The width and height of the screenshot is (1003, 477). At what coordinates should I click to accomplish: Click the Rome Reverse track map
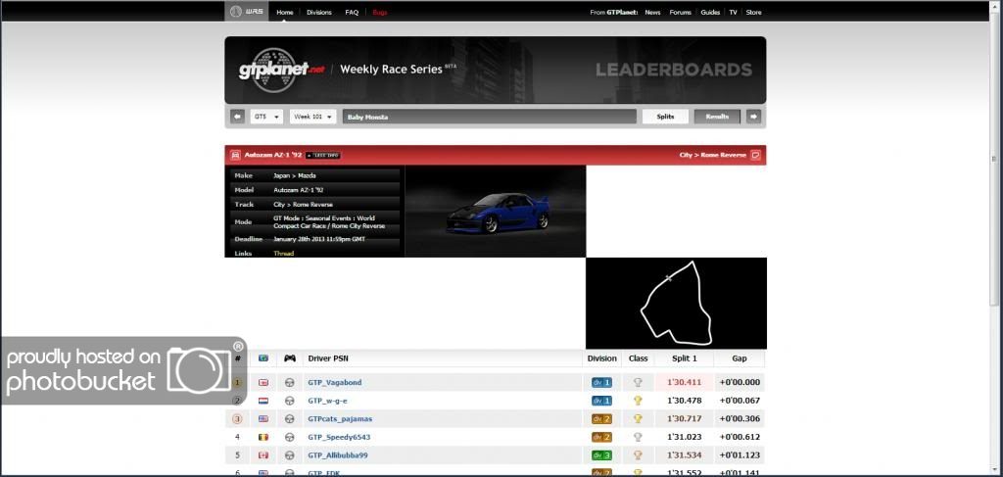pos(676,303)
